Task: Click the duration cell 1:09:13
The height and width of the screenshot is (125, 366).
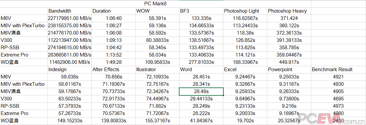Action: [113, 40]
